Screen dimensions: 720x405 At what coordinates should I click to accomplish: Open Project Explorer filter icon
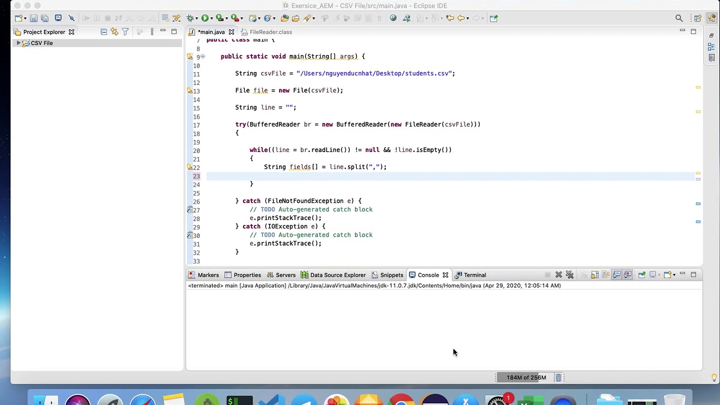click(125, 32)
